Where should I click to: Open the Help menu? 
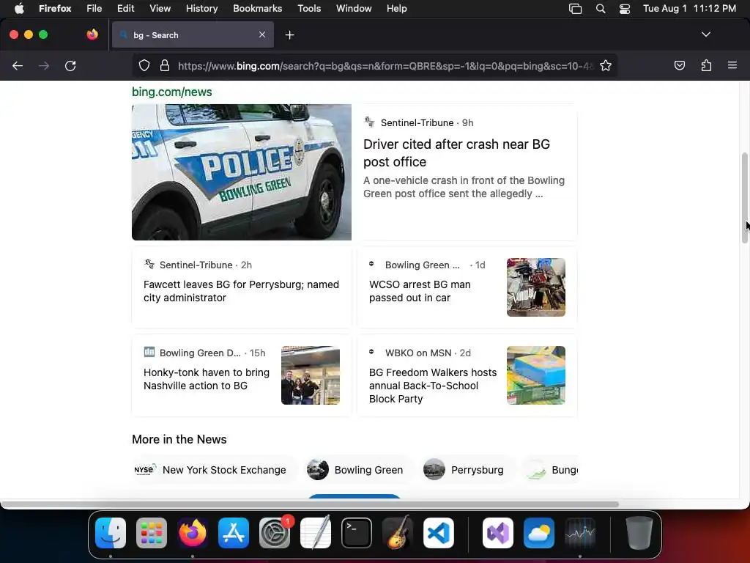point(396,9)
